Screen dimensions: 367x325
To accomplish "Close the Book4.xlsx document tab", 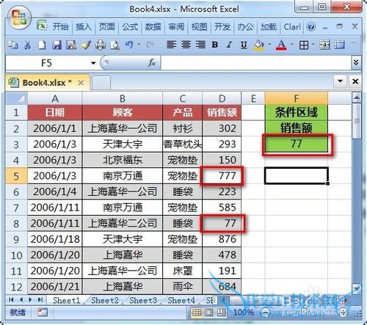I will (x=81, y=83).
